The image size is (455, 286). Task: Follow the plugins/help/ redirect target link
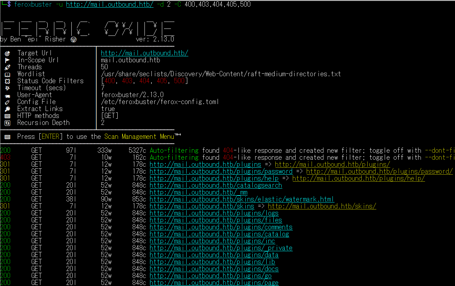pyautogui.click(x=359, y=178)
